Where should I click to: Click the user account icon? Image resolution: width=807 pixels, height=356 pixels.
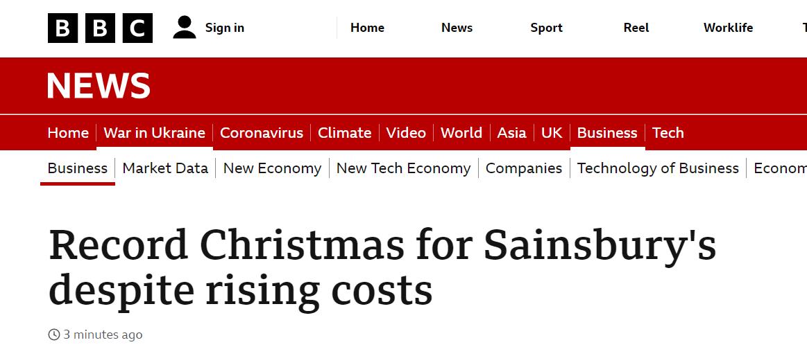coord(185,28)
